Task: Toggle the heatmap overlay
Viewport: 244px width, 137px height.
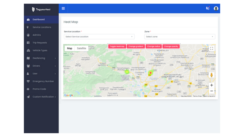Action: tap(117, 46)
